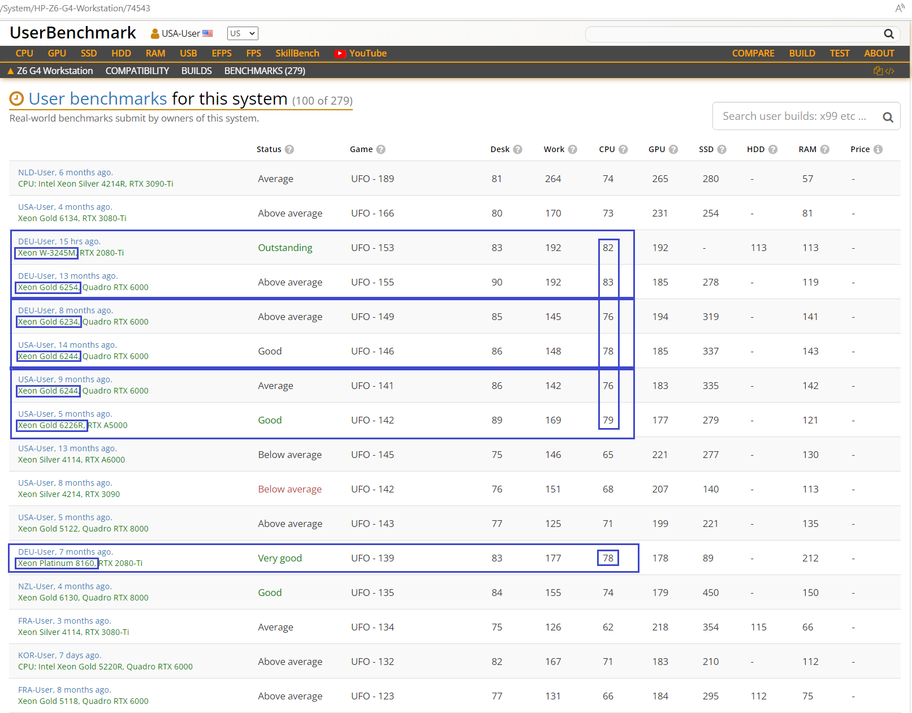Click the Status column help icon
Viewport: 912px width, 713px height.
point(289,149)
